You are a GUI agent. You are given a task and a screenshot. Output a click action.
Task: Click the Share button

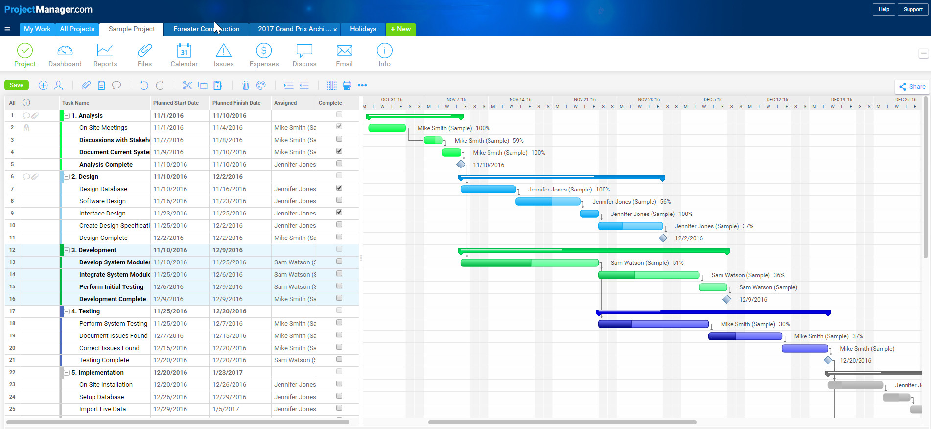[912, 87]
